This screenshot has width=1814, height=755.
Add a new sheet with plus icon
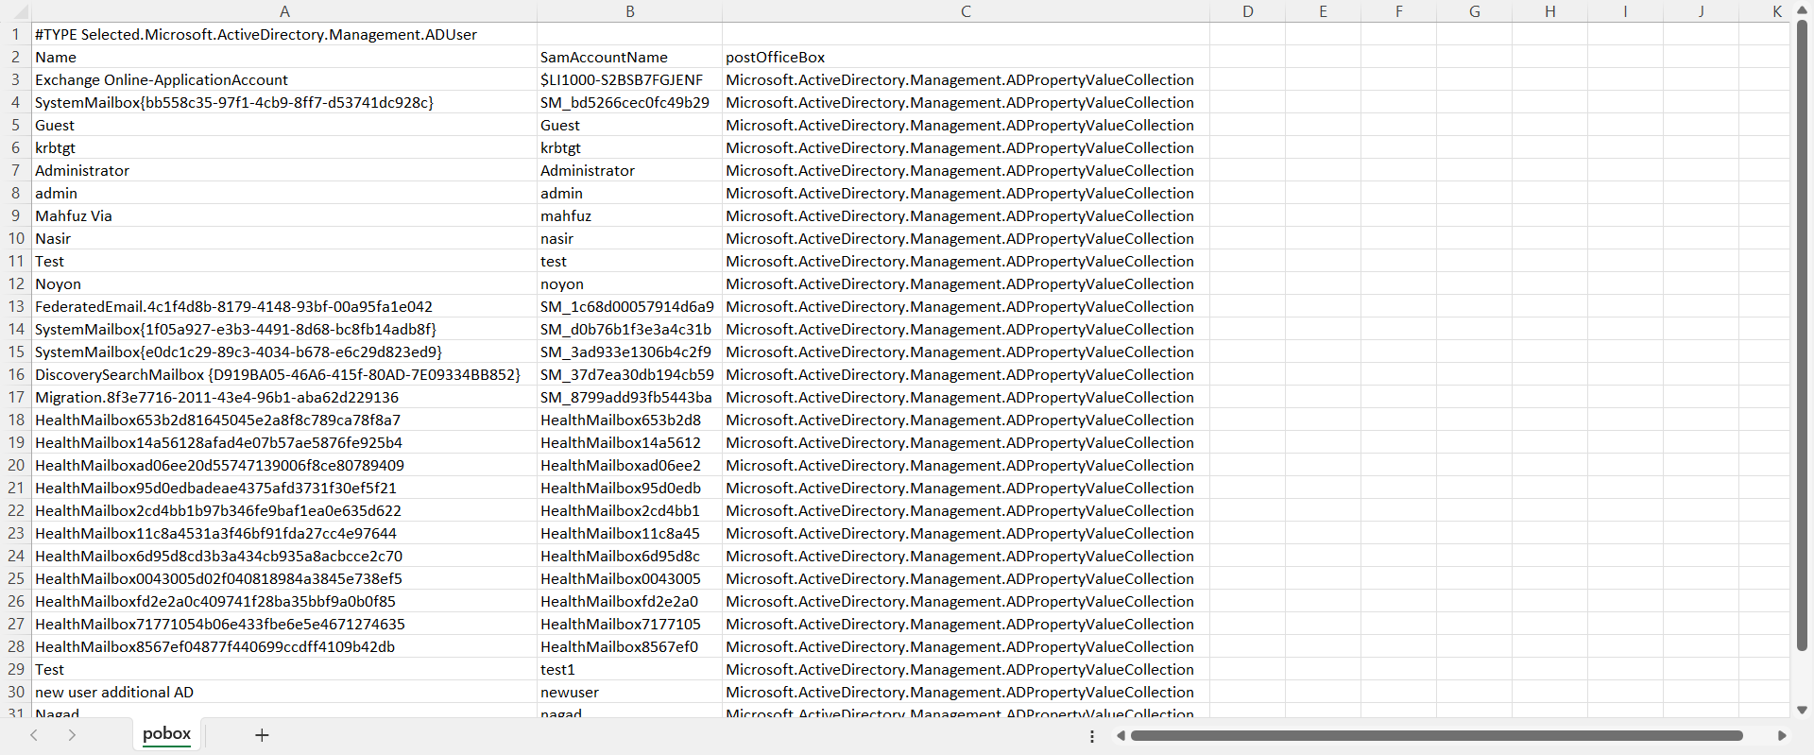click(262, 734)
